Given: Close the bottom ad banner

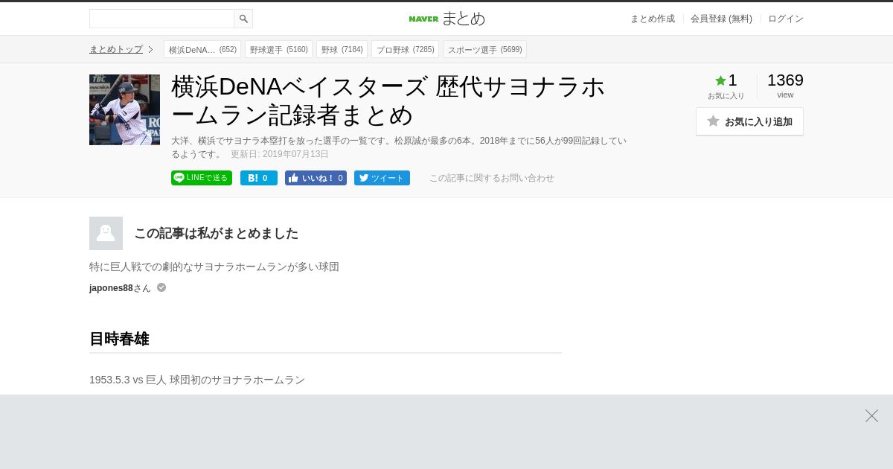Looking at the screenshot, I should pos(871,415).
